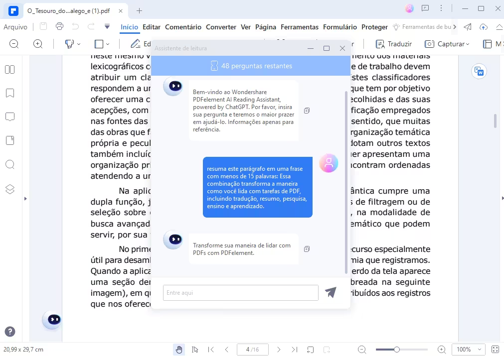Open the Formulário tab

coord(340,27)
